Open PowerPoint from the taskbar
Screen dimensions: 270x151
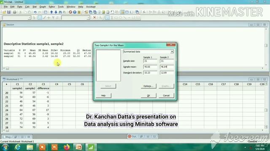[79, 147]
